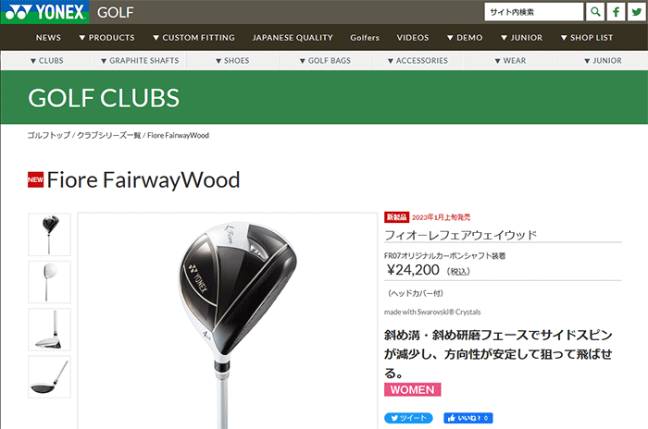648x429 pixels.
Task: Open the GRAPHITE SHAFTS submenu
Action: click(140, 61)
